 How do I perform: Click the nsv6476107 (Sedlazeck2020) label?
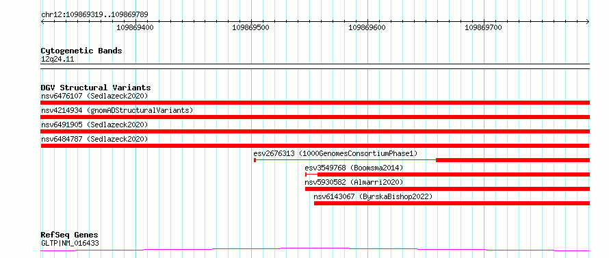[x=94, y=96]
